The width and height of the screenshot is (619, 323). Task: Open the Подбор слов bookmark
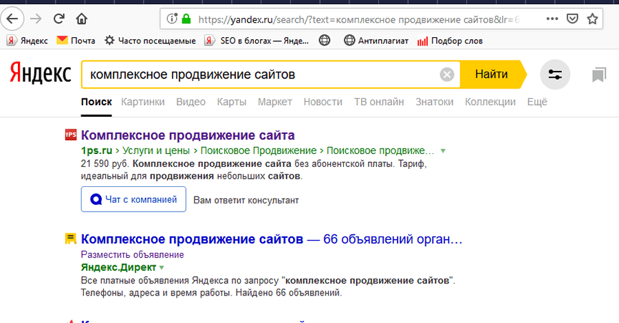pyautogui.click(x=450, y=41)
